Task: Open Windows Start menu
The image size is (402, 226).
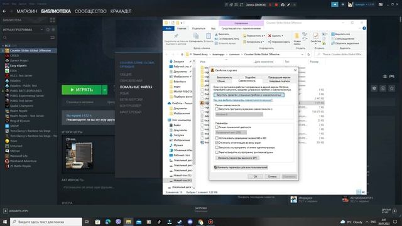Action: point(5,222)
